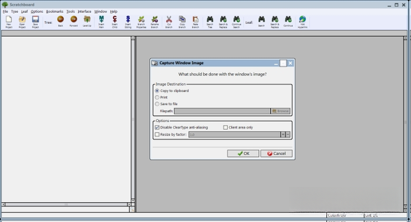Open the Window menu
The height and width of the screenshot is (222, 411).
100,12
